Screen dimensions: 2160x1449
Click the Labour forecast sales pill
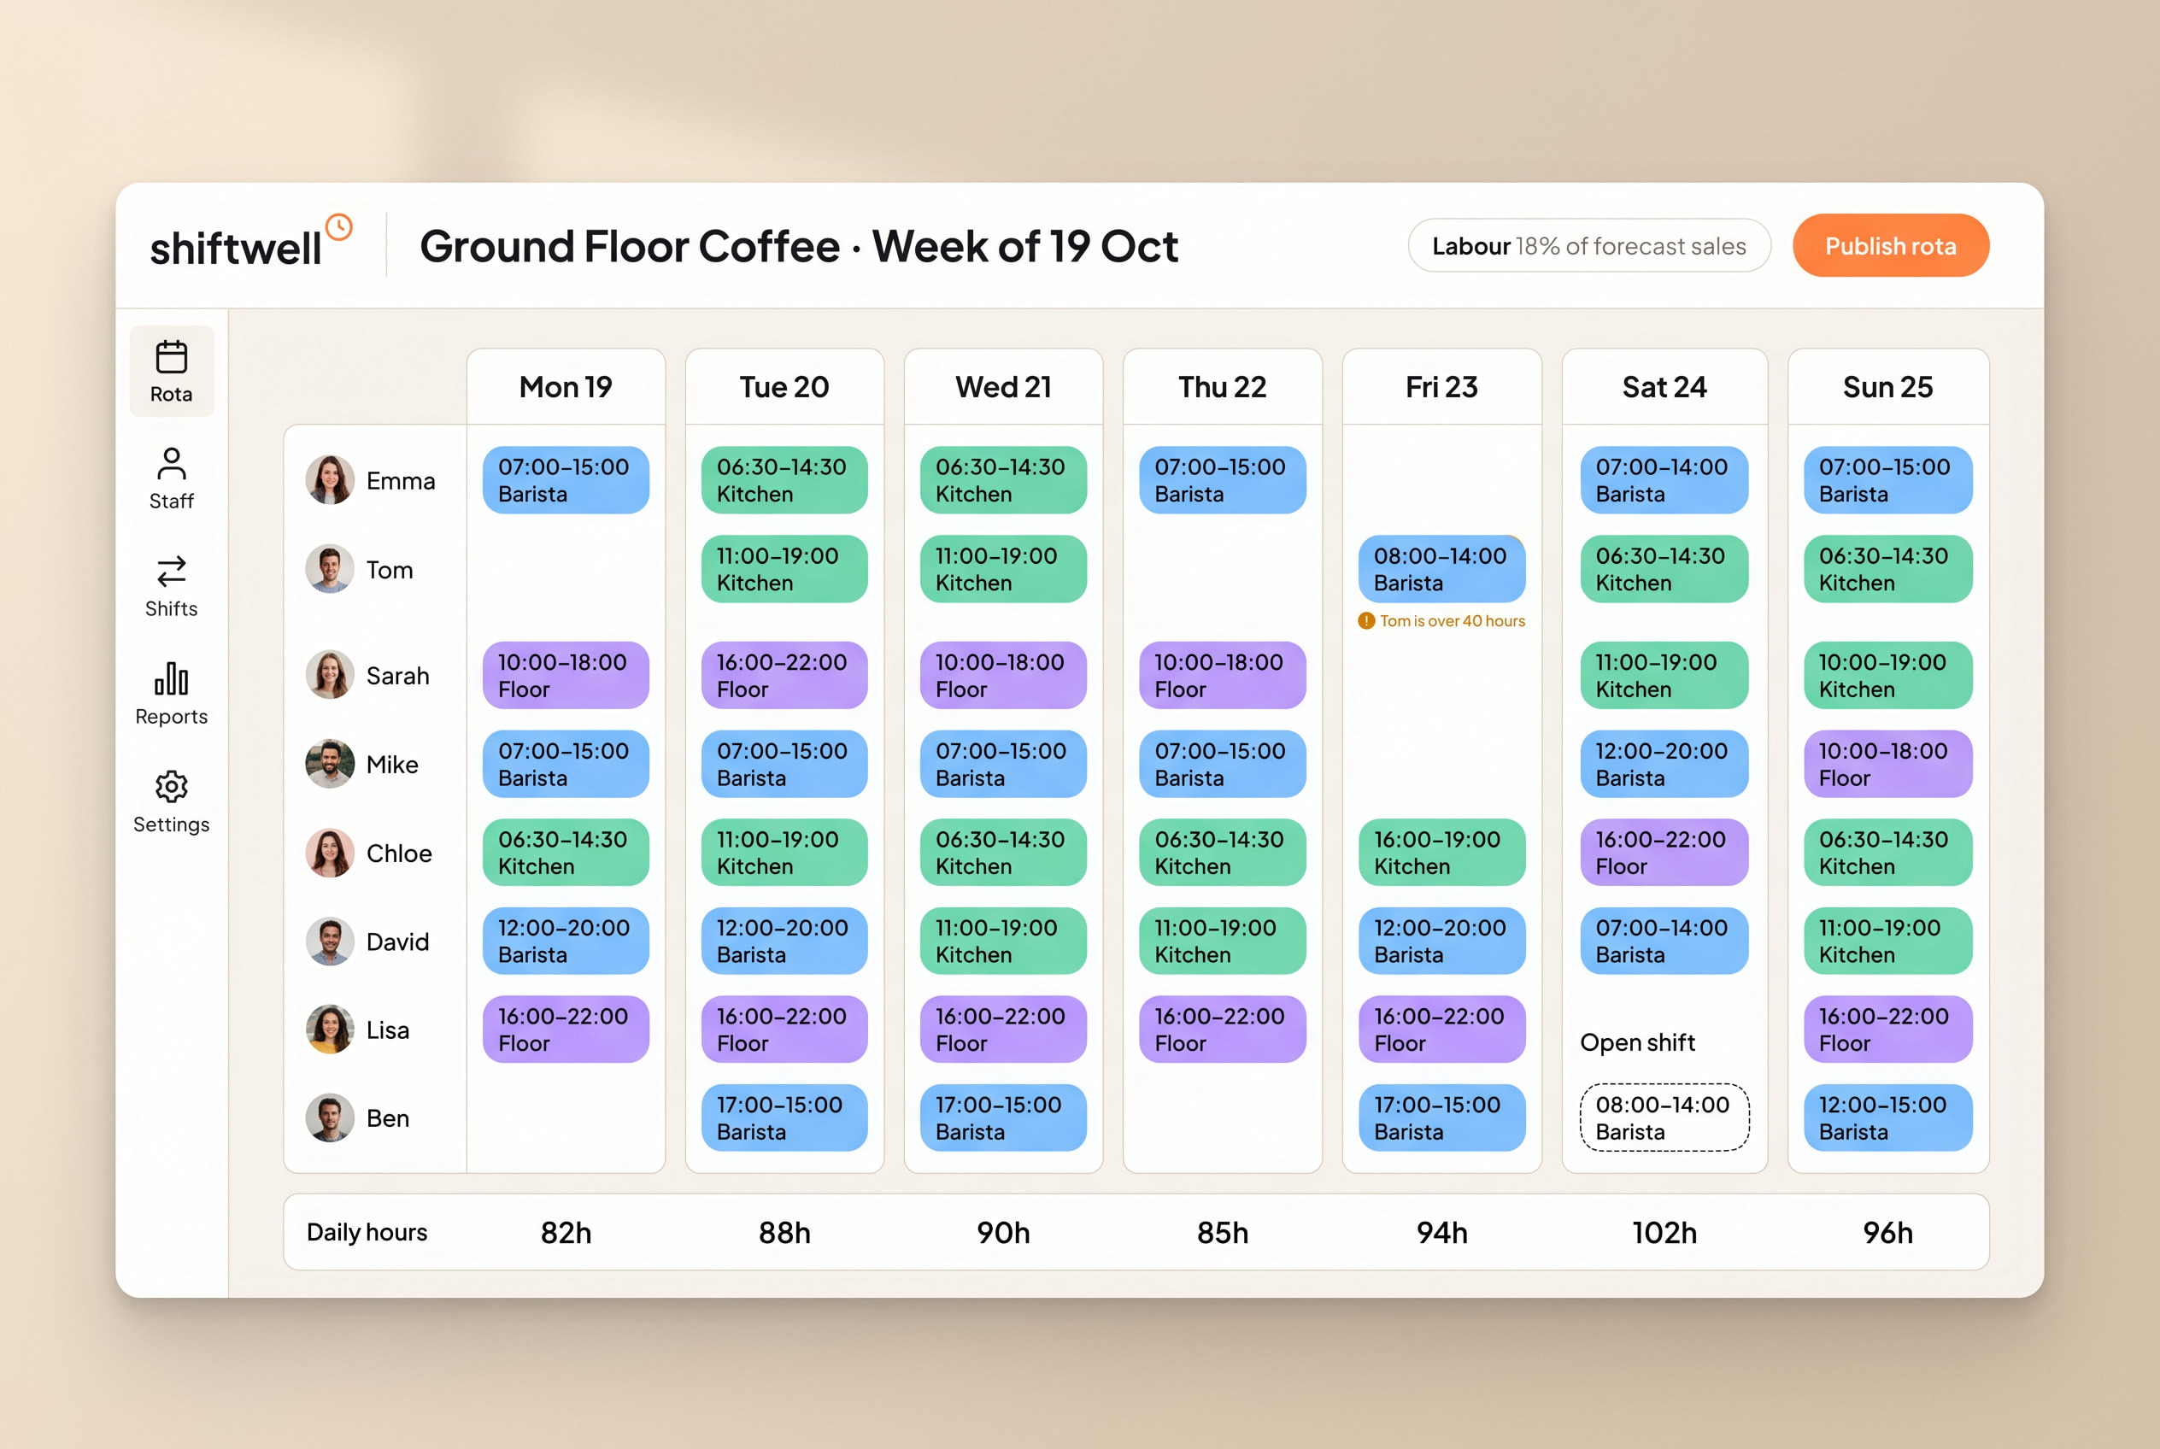pos(1588,246)
